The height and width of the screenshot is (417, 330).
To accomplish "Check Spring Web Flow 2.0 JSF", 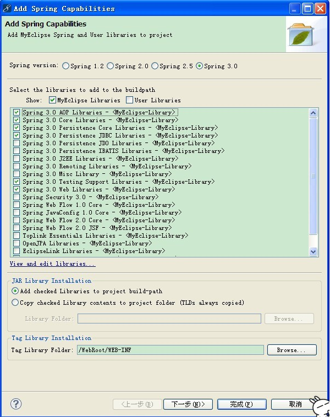I will tap(16, 228).
